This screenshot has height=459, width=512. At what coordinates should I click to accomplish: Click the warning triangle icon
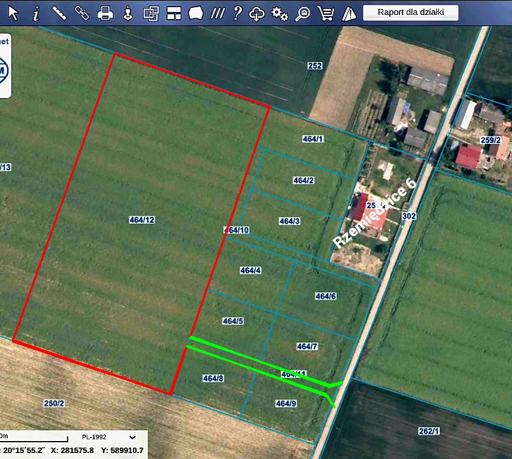(x=349, y=14)
